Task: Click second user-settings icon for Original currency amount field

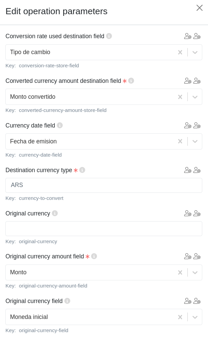Action: (197, 256)
